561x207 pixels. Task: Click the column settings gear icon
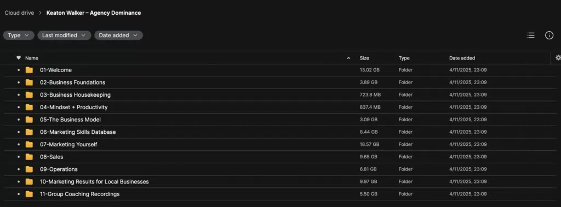point(558,58)
